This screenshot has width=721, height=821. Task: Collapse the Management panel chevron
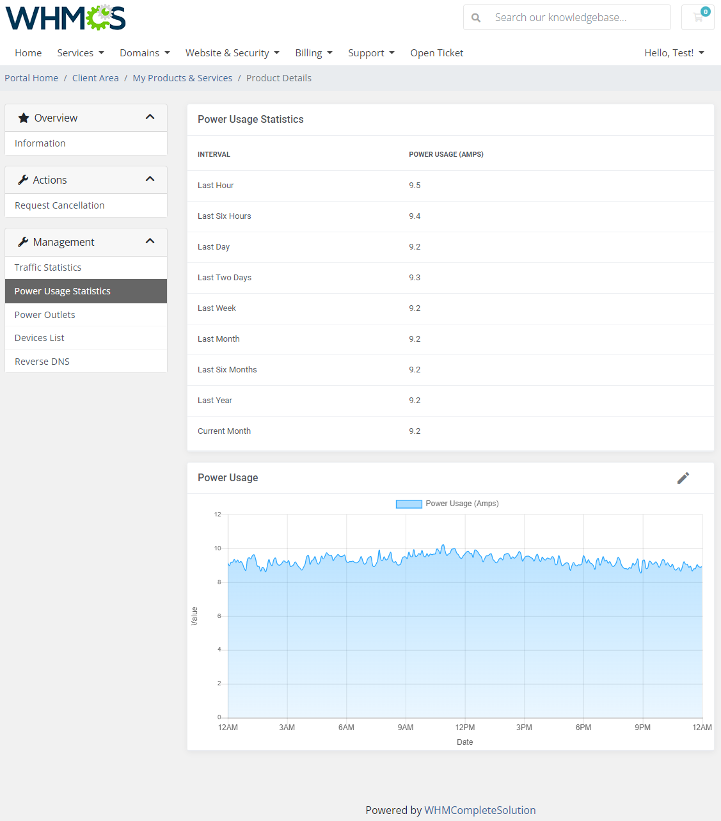pyautogui.click(x=150, y=241)
